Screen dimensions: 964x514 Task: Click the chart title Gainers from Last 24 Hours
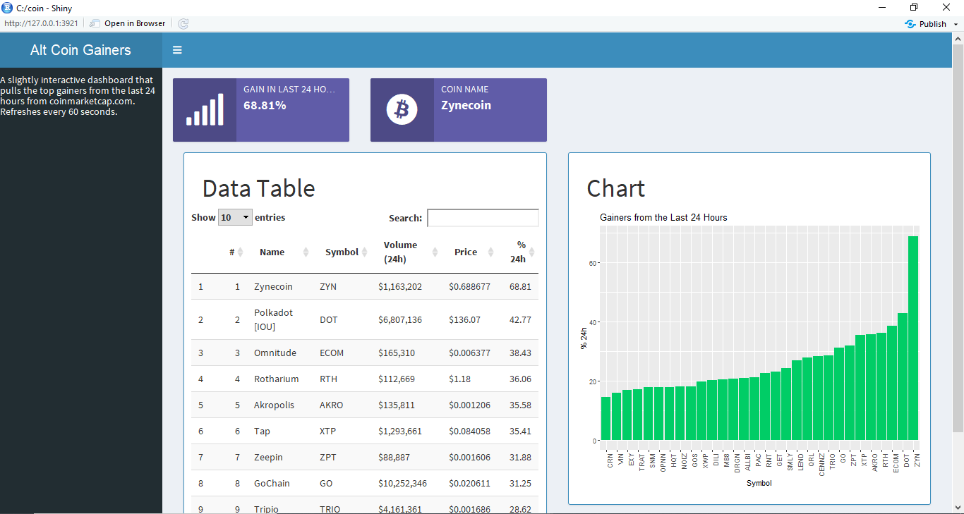pos(663,217)
